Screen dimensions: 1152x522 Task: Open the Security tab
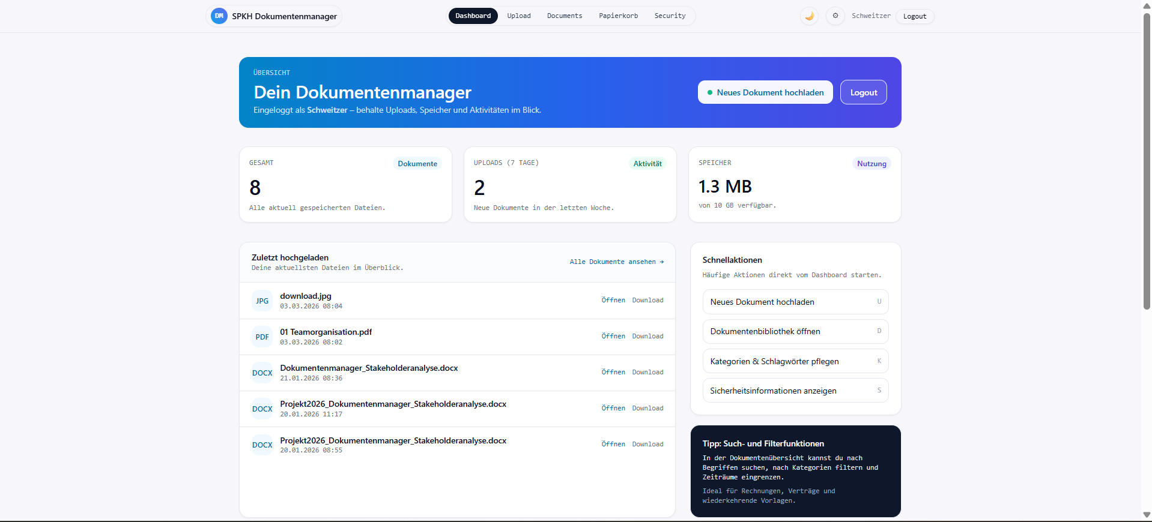click(670, 16)
